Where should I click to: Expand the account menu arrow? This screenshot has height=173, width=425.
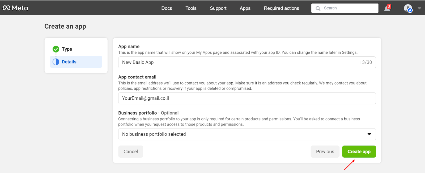click(419, 8)
